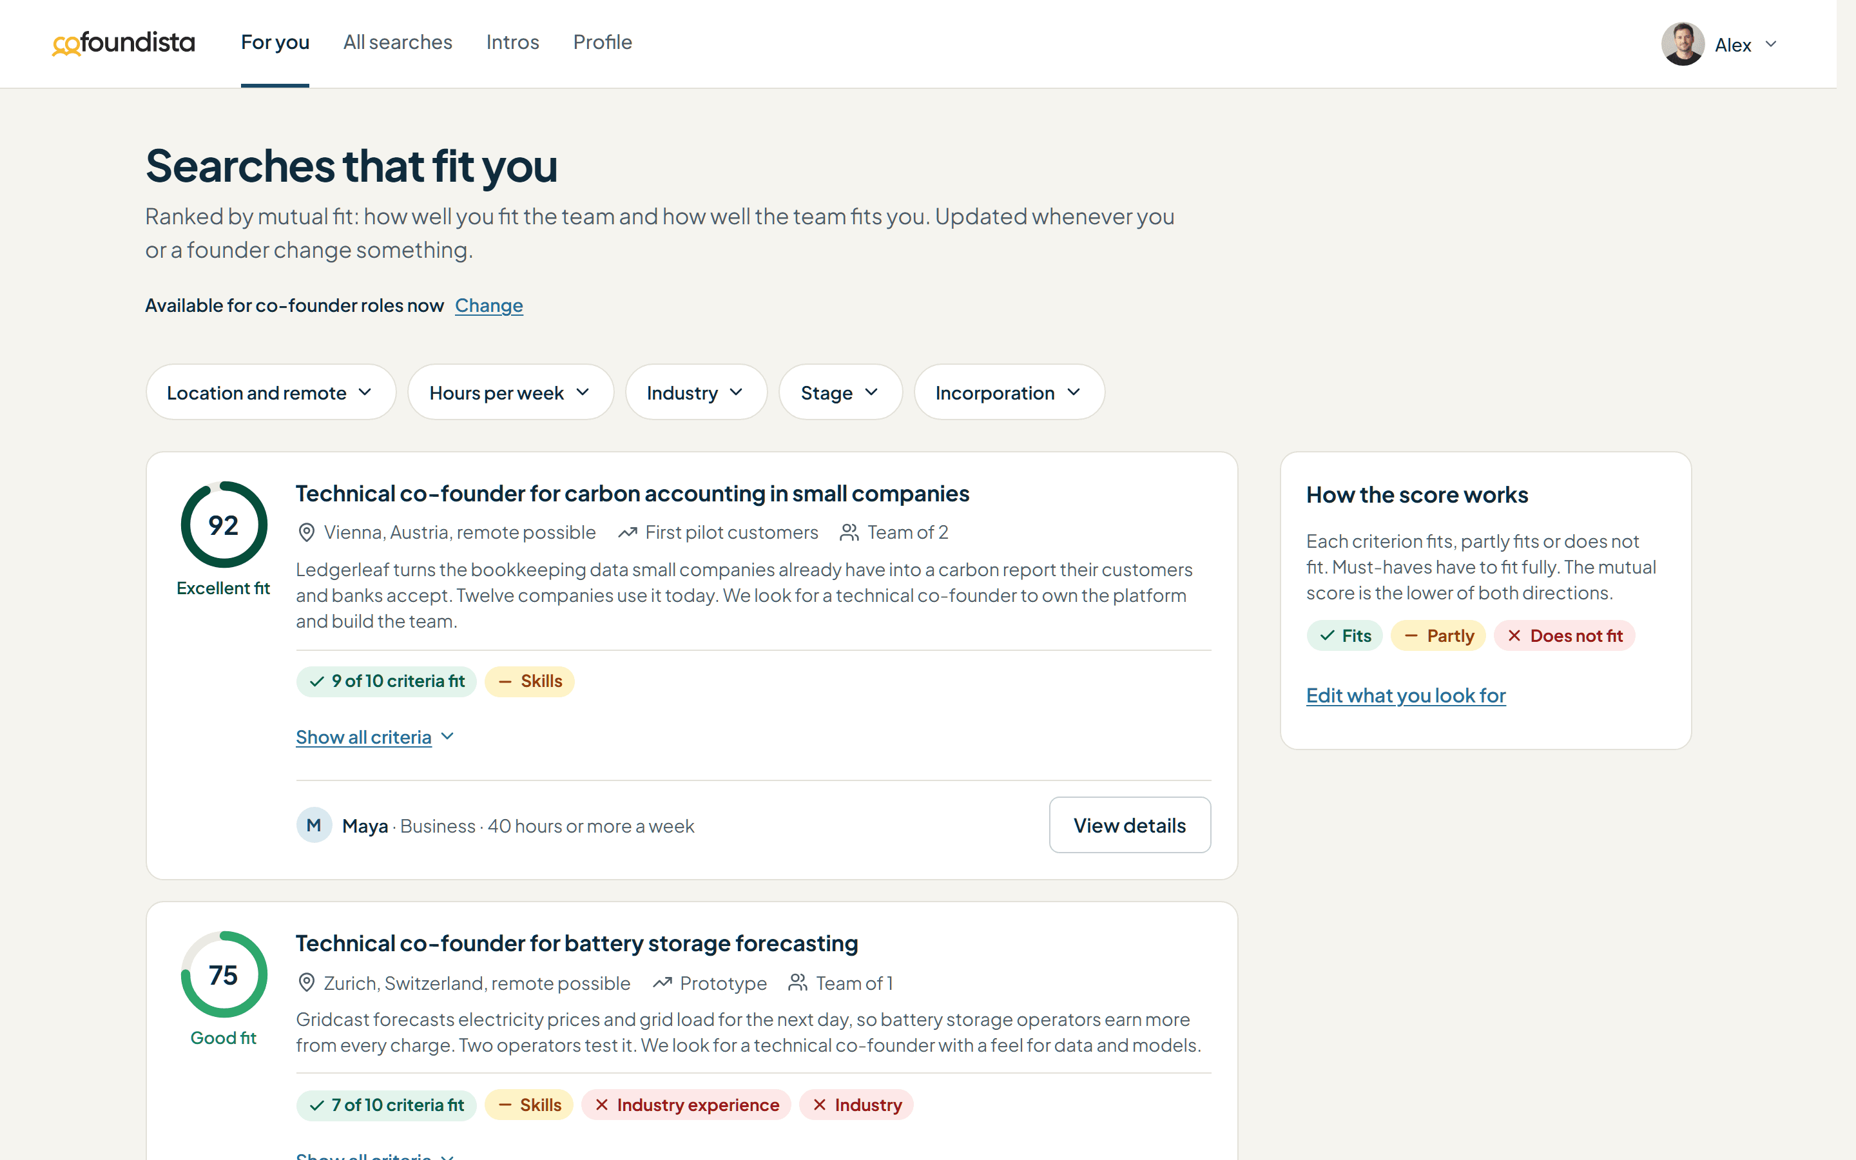Expand the Industry filter dropdown
This screenshot has height=1160, width=1856.
tap(695, 392)
